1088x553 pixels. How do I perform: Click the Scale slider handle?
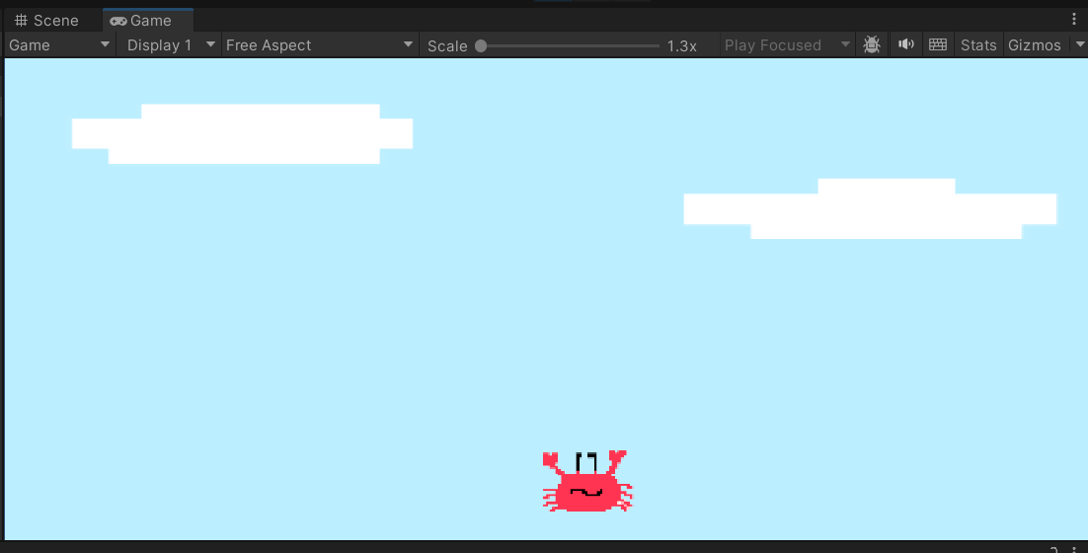pyautogui.click(x=481, y=45)
